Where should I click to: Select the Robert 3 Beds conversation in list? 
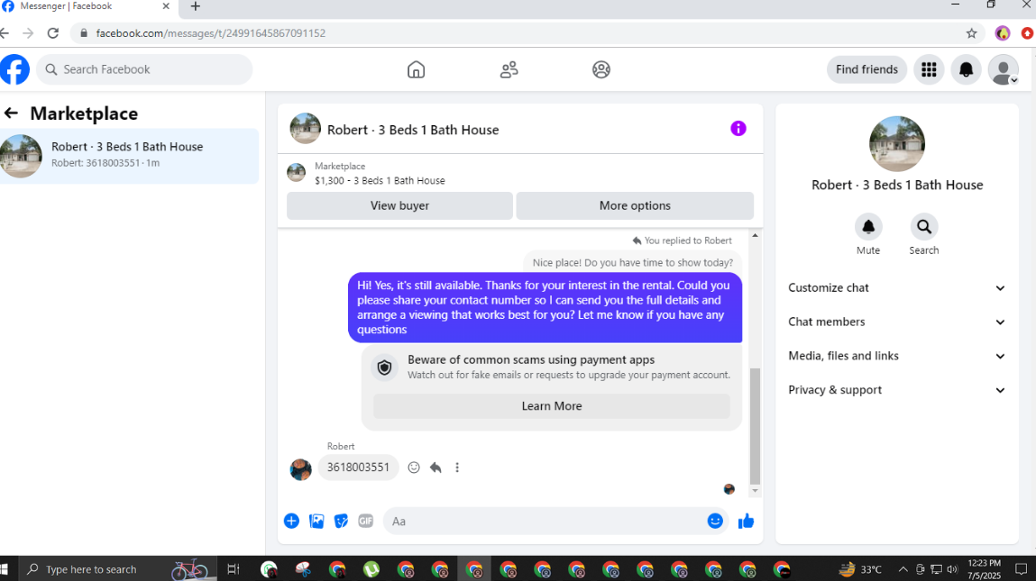(x=130, y=156)
